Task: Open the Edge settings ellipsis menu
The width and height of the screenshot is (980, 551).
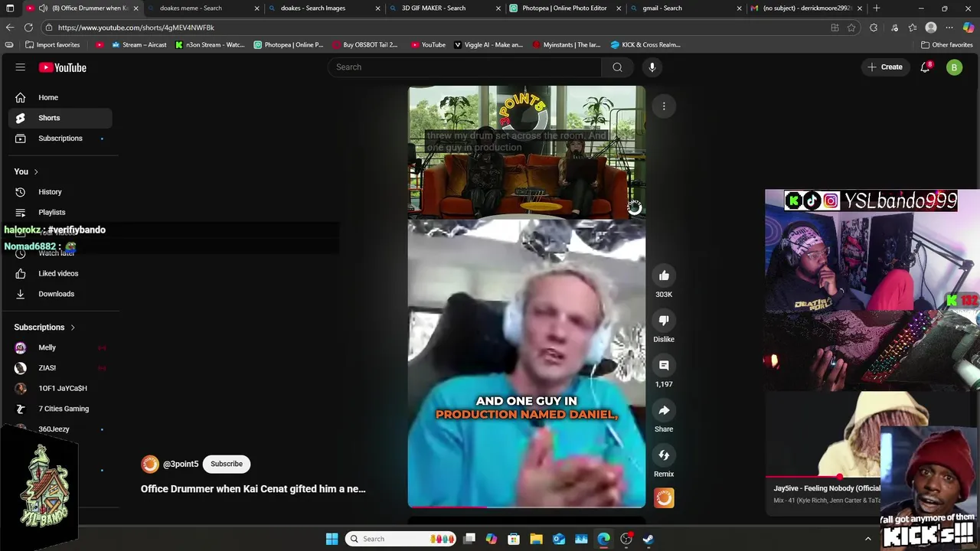Action: [x=949, y=28]
